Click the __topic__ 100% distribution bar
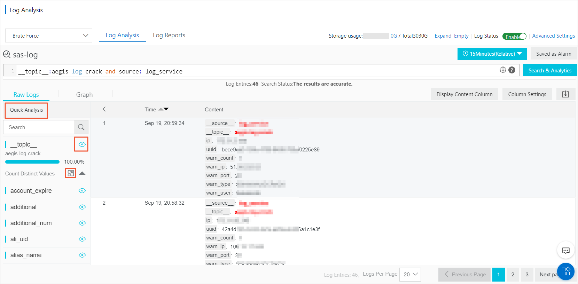The width and height of the screenshot is (578, 284). pyautogui.click(x=32, y=162)
